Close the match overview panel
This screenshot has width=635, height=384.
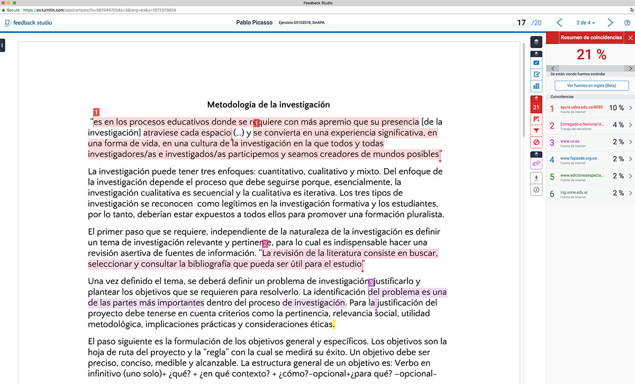630,38
